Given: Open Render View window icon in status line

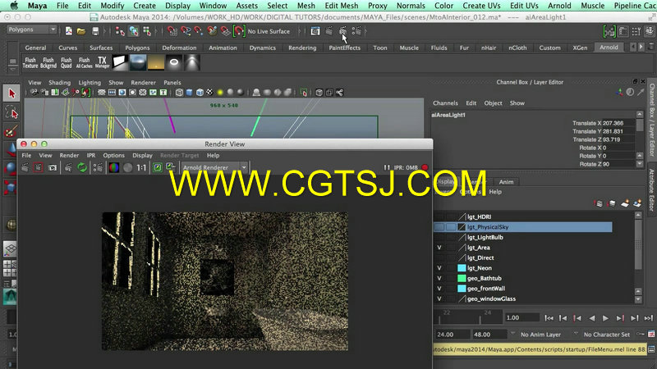Looking at the screenshot, I should tap(315, 31).
